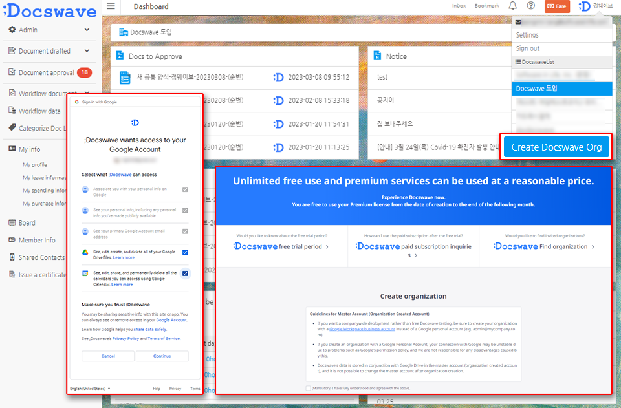621x408 pixels.
Task: Click the Admin gear icon
Action: point(12,30)
